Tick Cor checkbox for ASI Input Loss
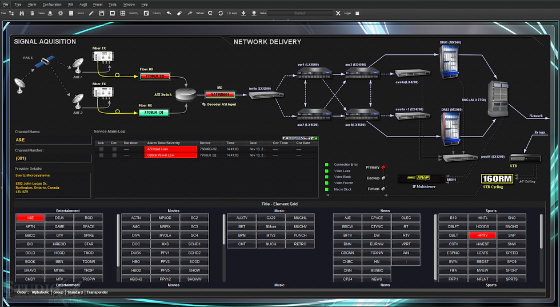The width and height of the screenshot is (560, 307). [x=114, y=149]
